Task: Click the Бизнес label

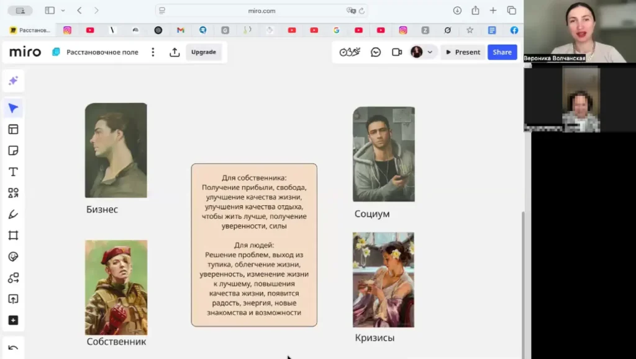Action: pos(102,209)
